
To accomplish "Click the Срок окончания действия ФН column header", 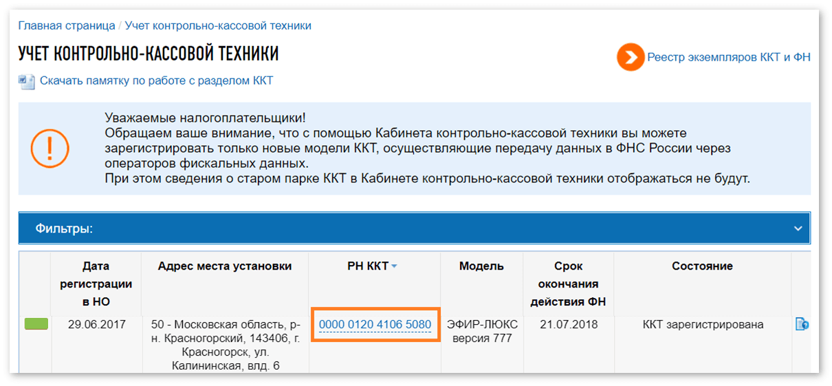I will pos(568,283).
